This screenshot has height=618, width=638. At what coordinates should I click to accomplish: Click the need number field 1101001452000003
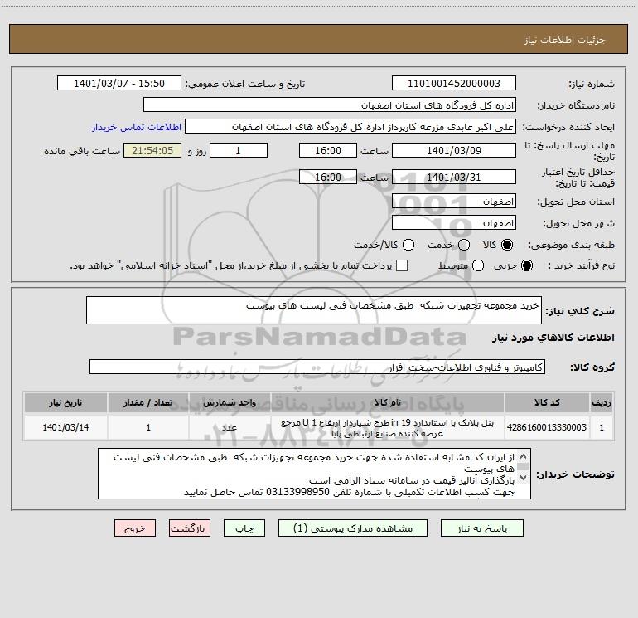click(x=454, y=84)
